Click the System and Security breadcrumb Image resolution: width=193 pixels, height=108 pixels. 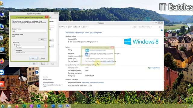[x=74, y=27]
